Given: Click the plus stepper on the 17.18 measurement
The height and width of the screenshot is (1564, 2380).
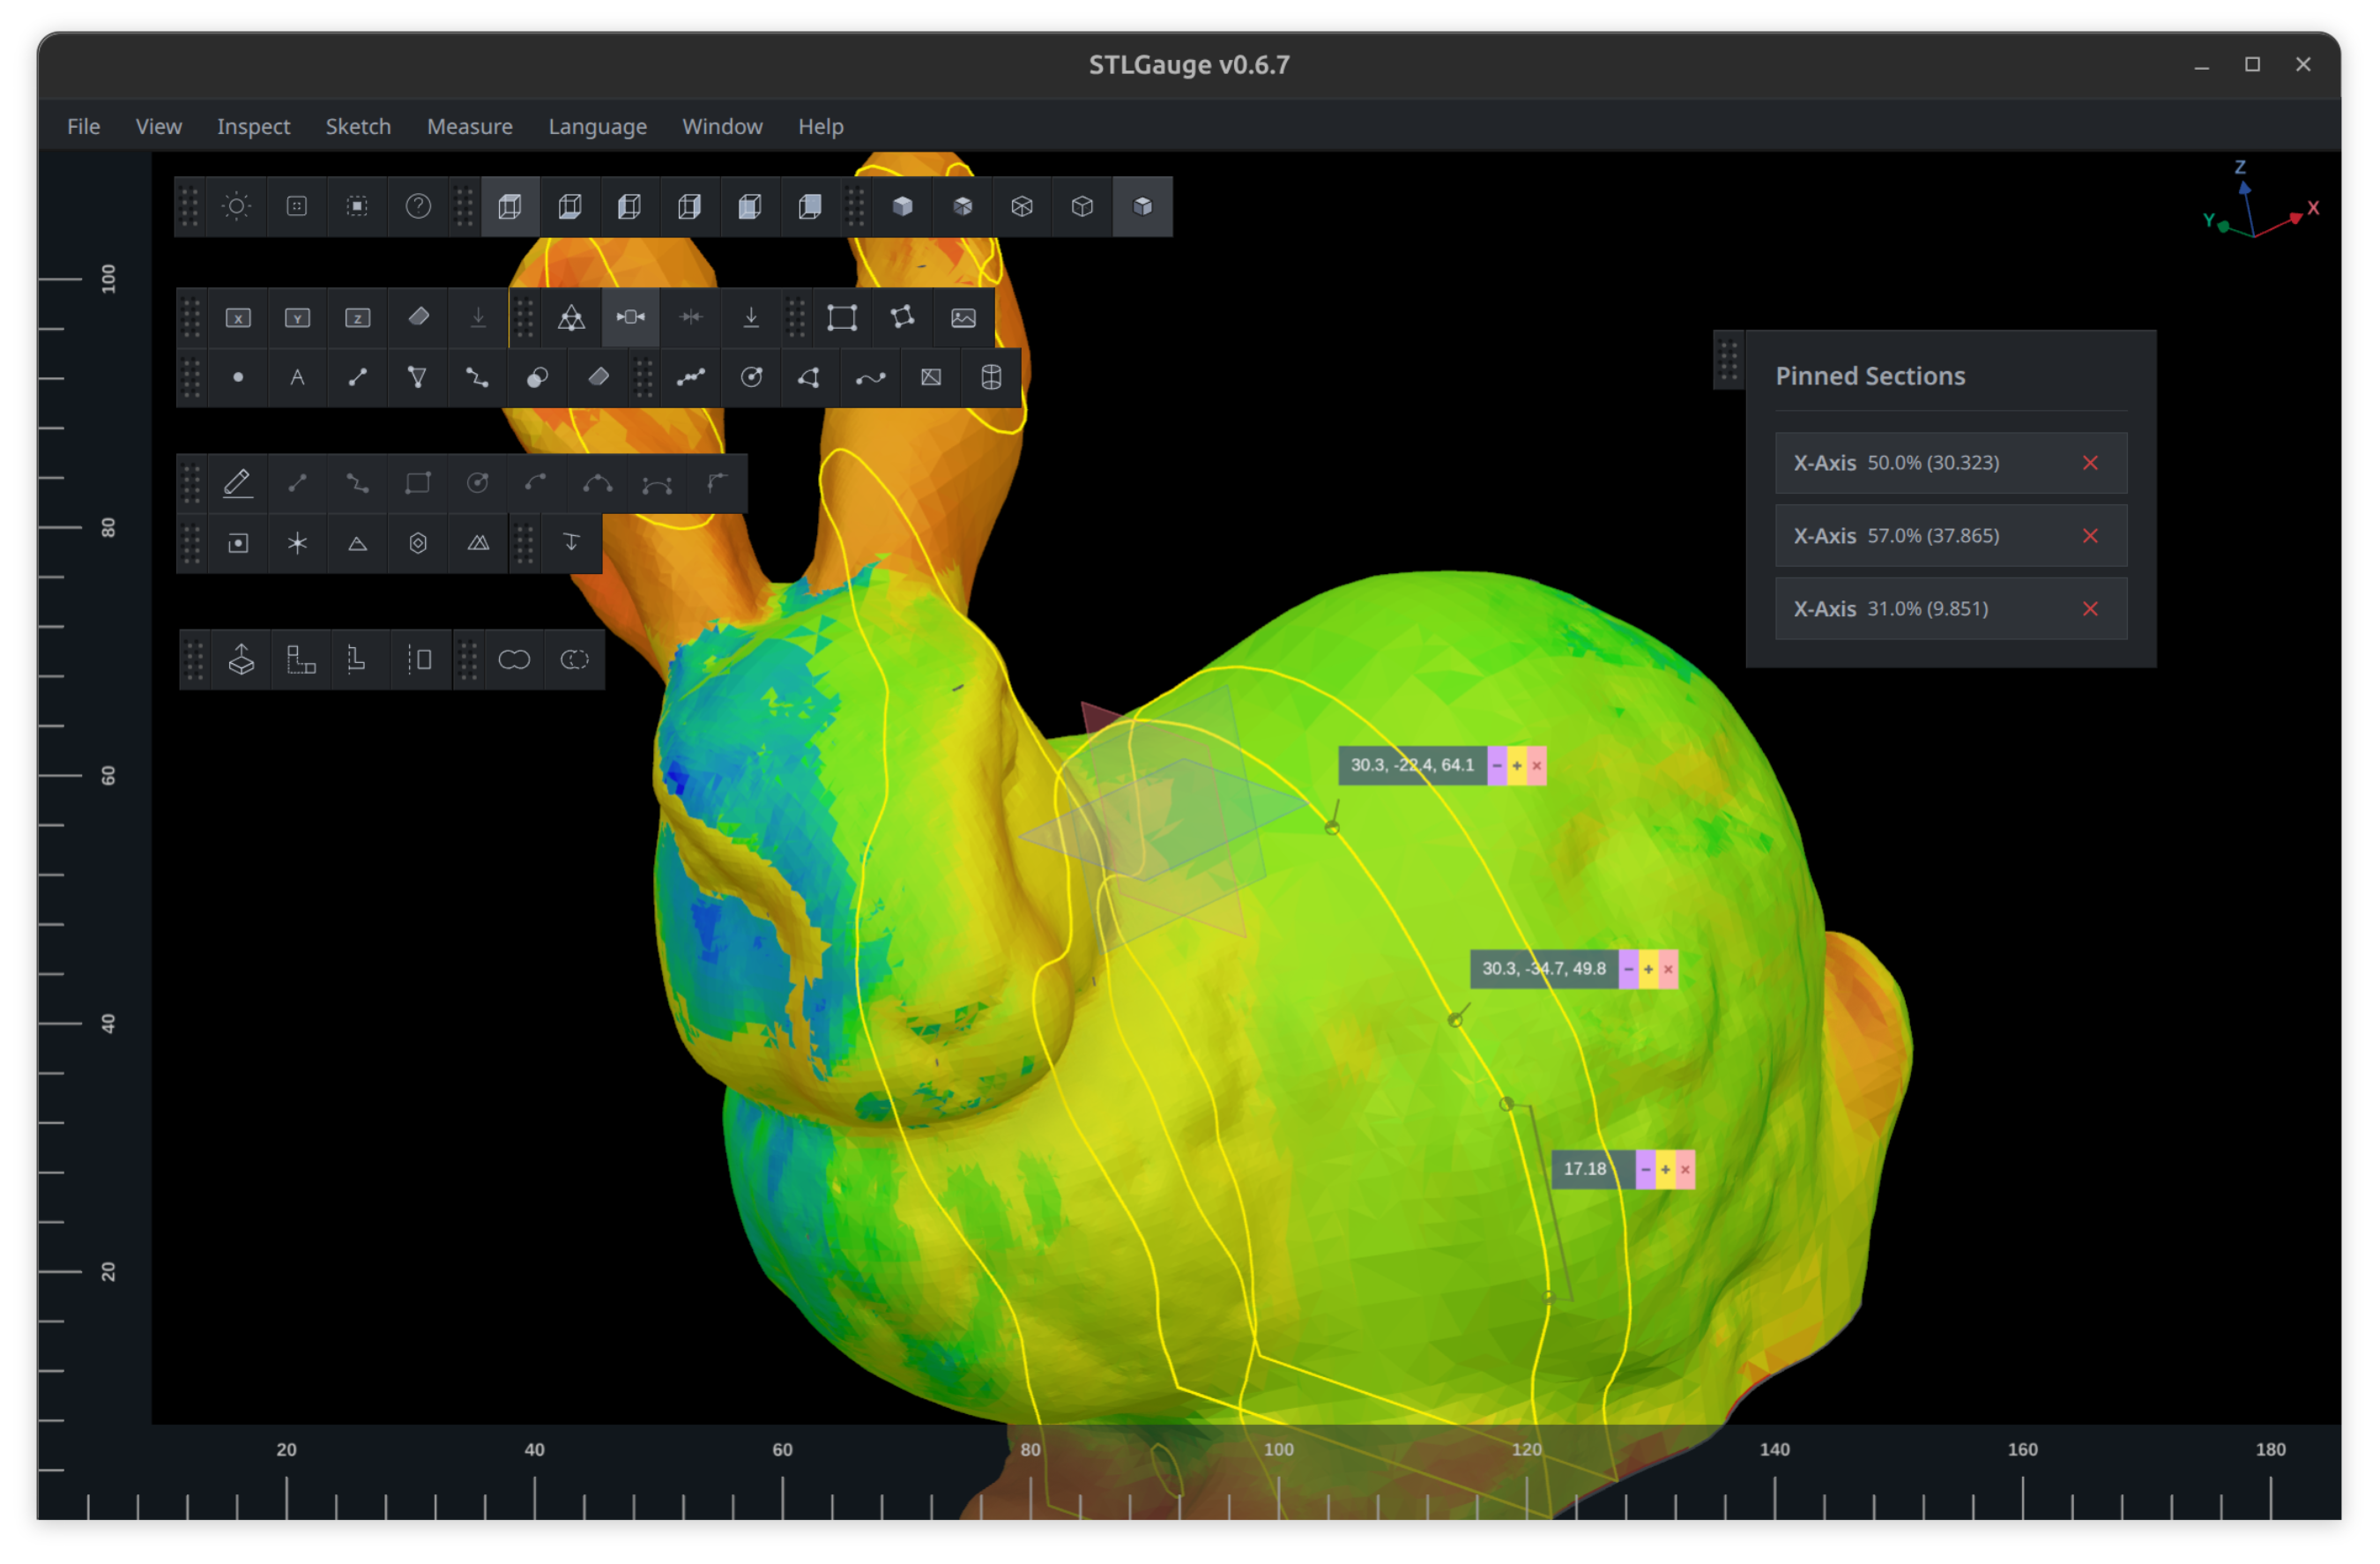Looking at the screenshot, I should click(x=1664, y=1168).
